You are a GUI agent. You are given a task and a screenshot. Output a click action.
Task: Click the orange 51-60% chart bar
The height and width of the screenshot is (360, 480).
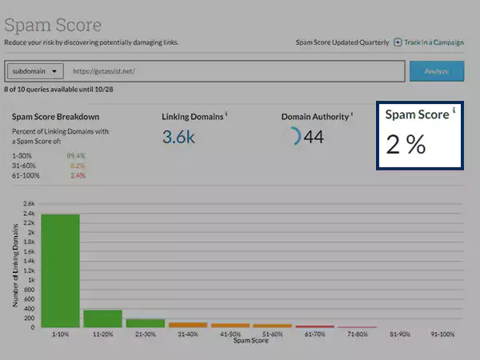click(272, 325)
